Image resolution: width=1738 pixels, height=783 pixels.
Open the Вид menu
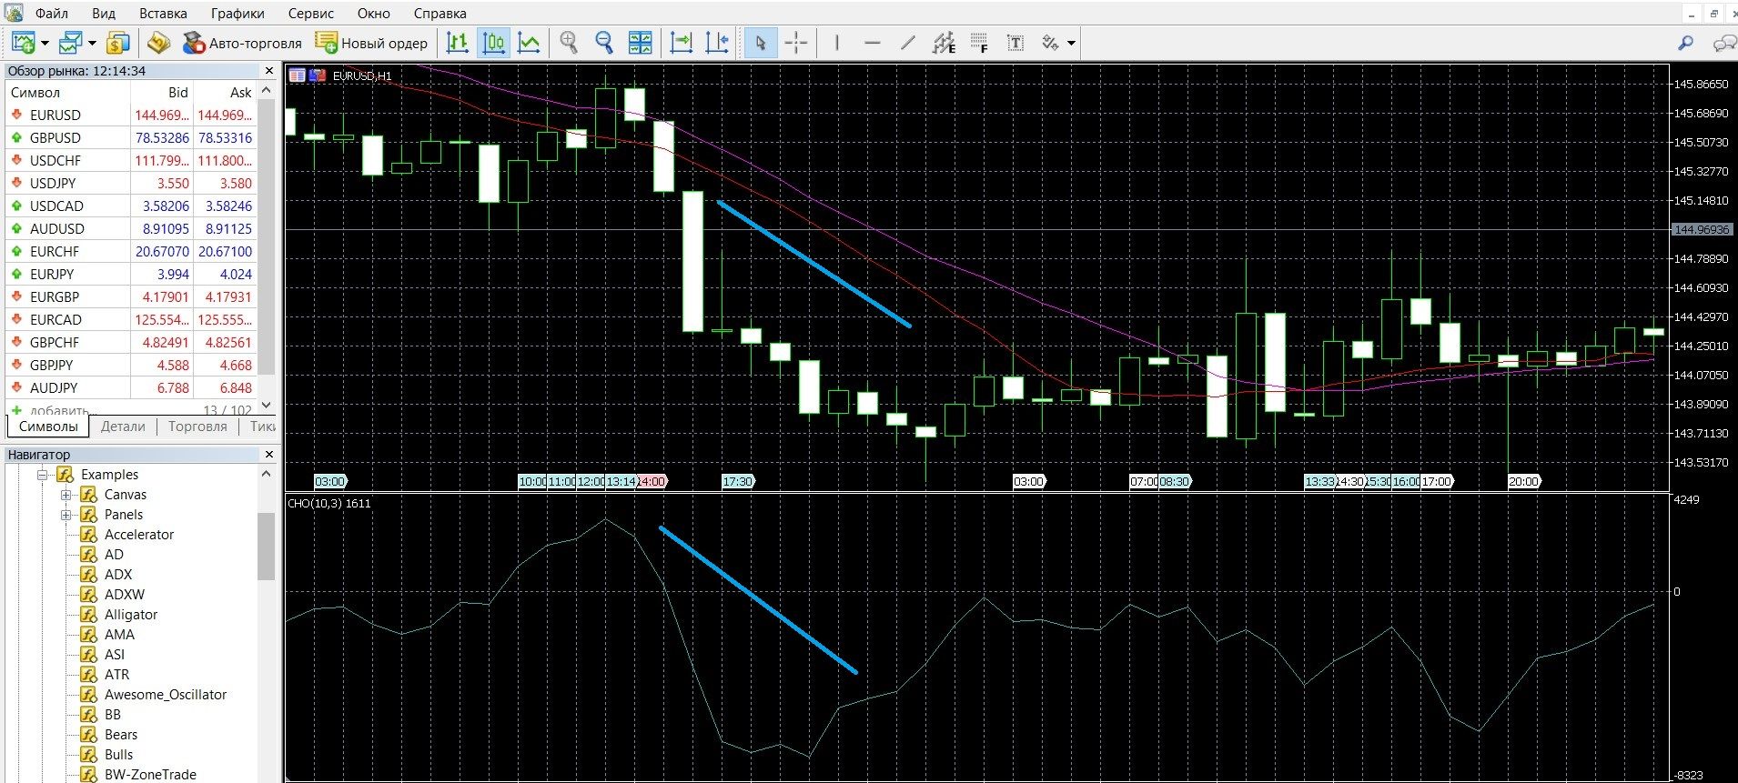pyautogui.click(x=104, y=14)
